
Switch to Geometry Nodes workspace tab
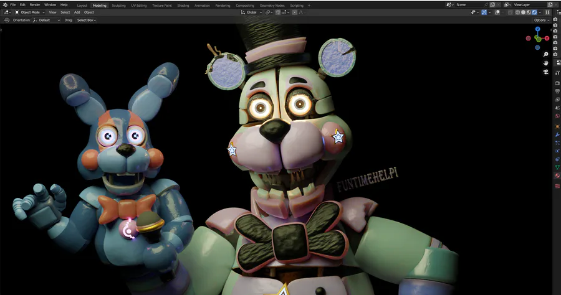click(272, 6)
